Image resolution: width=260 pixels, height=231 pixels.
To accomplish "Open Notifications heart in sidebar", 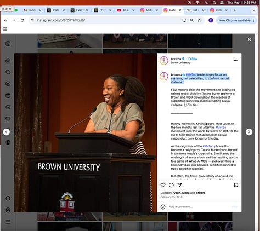I will click(8, 119).
